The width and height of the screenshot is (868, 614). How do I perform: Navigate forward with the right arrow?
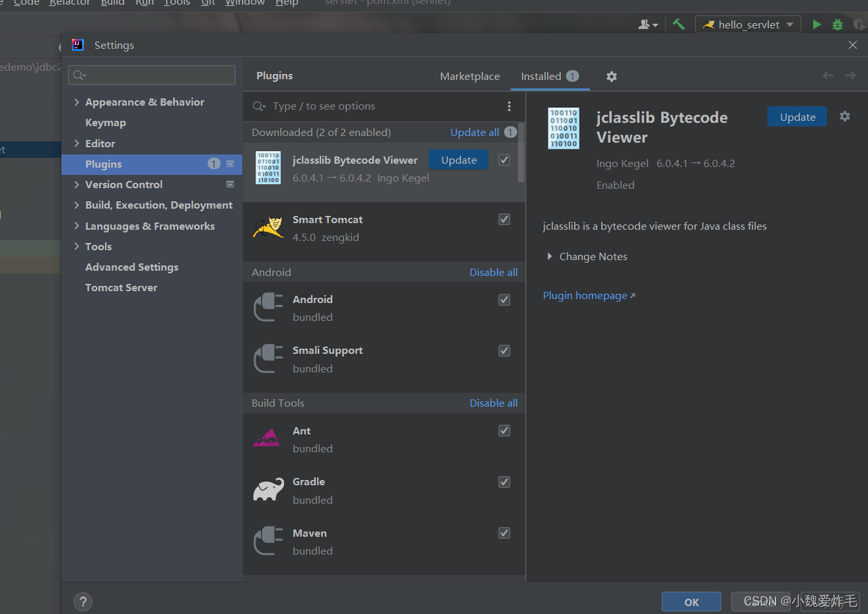point(851,75)
